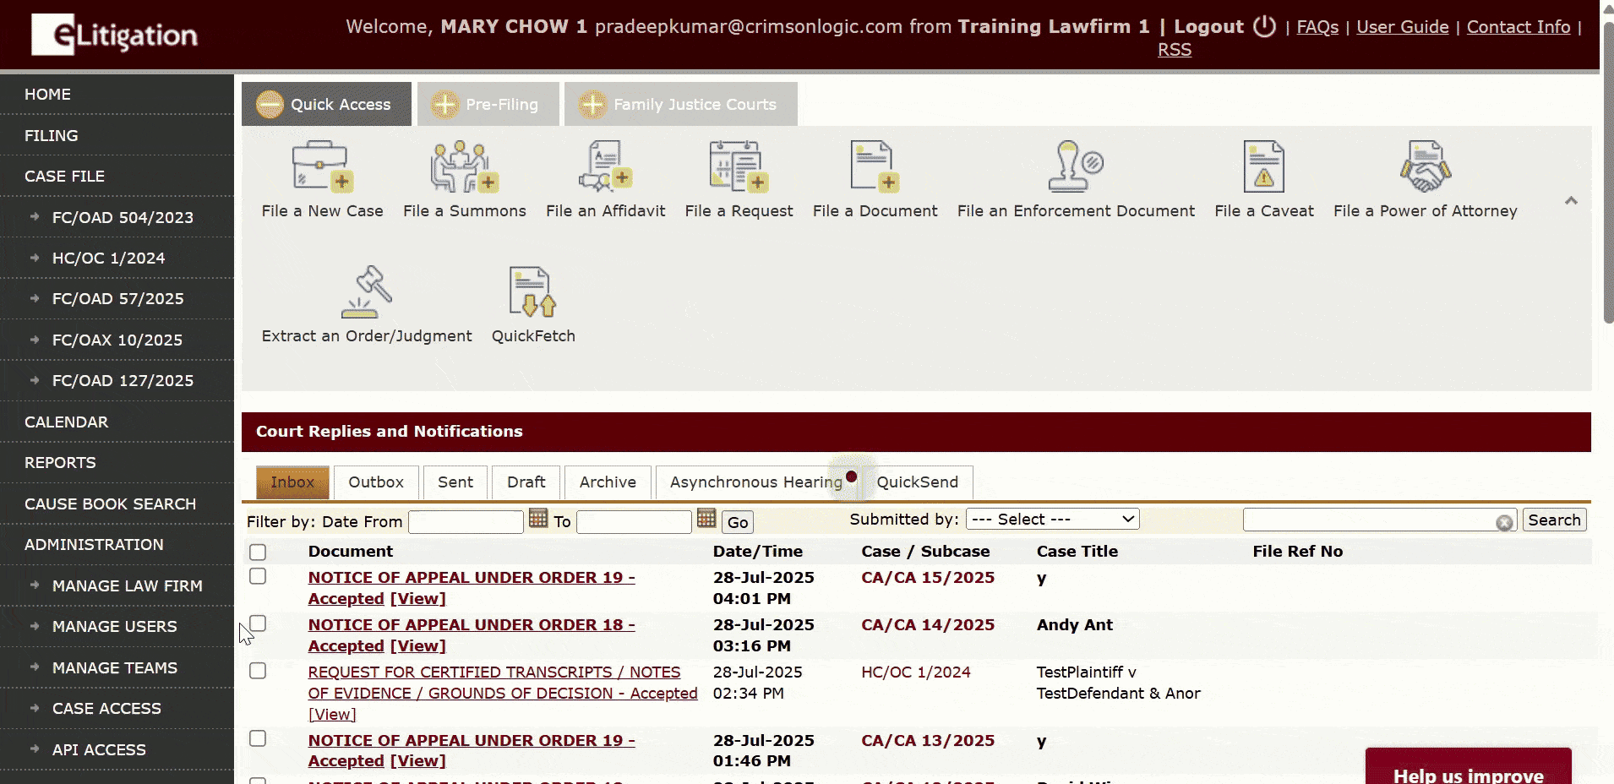
Task: Tick the select-all checkbox beside Document header
Action: tap(258, 552)
